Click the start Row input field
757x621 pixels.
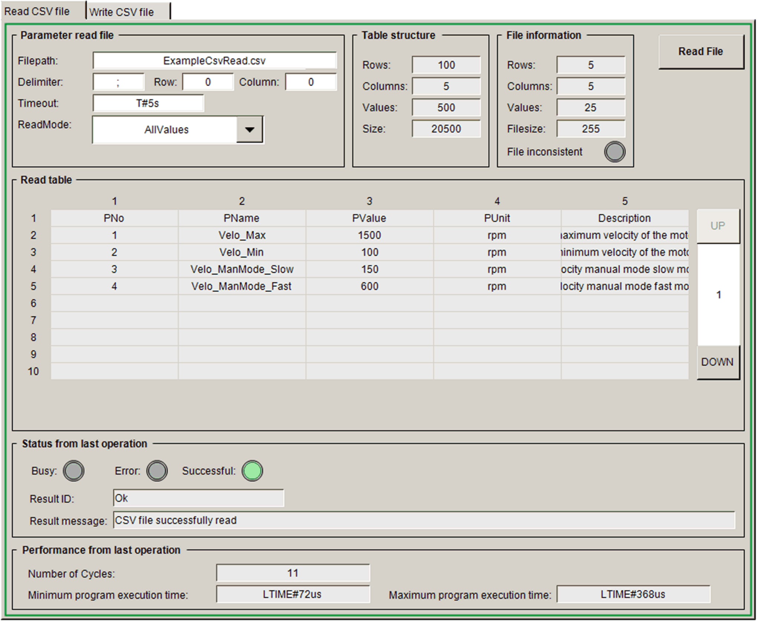(208, 82)
